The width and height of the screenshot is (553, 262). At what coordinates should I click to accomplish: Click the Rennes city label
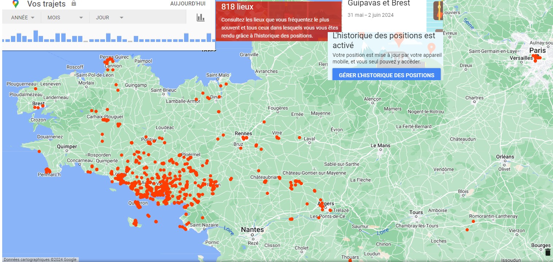244,133
